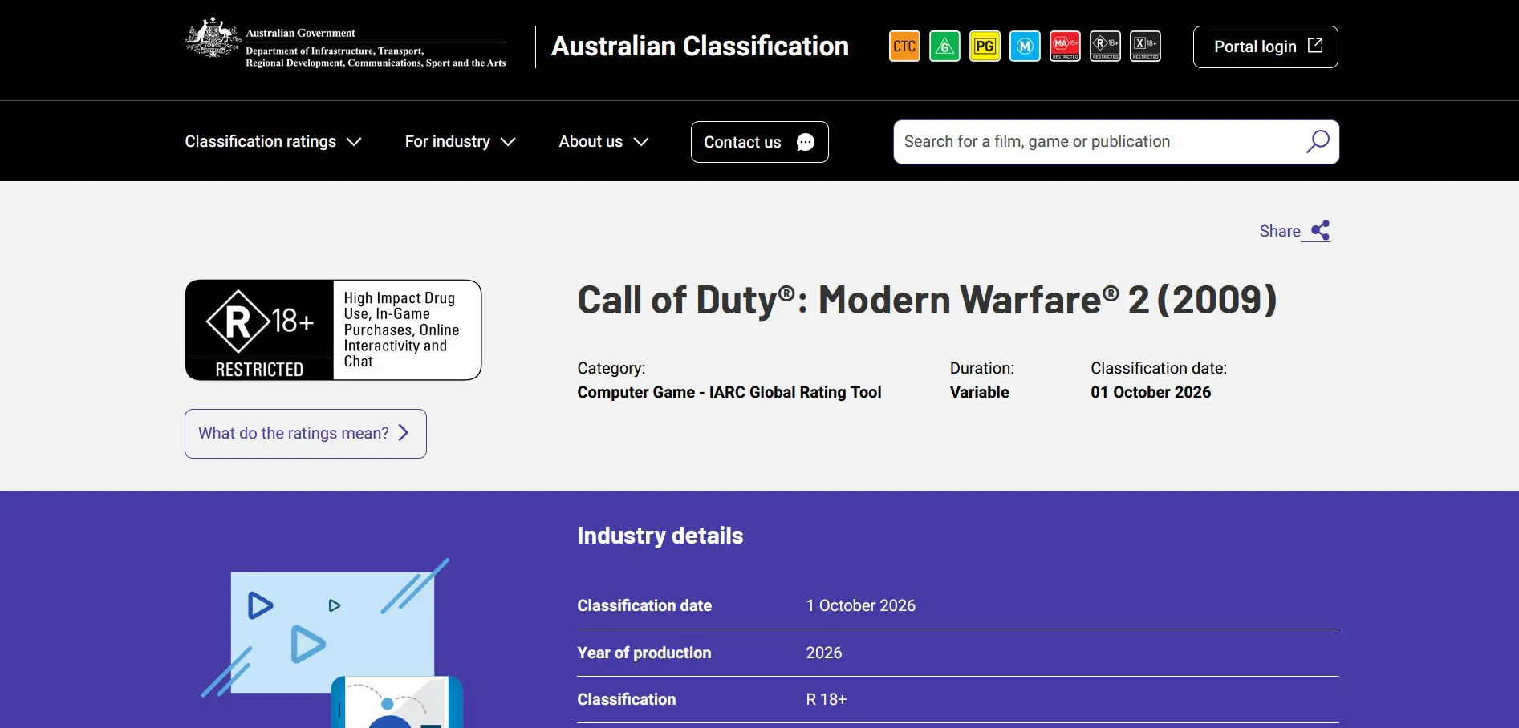Expand the Classification ratings menu
The height and width of the screenshot is (728, 1519).
273,142
